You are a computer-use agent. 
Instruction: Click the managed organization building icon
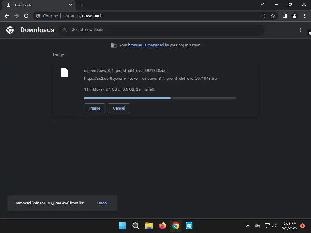114,45
